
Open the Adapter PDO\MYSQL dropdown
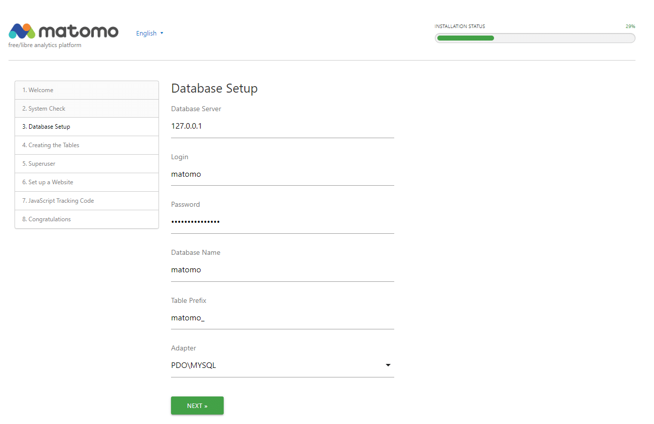coord(282,365)
